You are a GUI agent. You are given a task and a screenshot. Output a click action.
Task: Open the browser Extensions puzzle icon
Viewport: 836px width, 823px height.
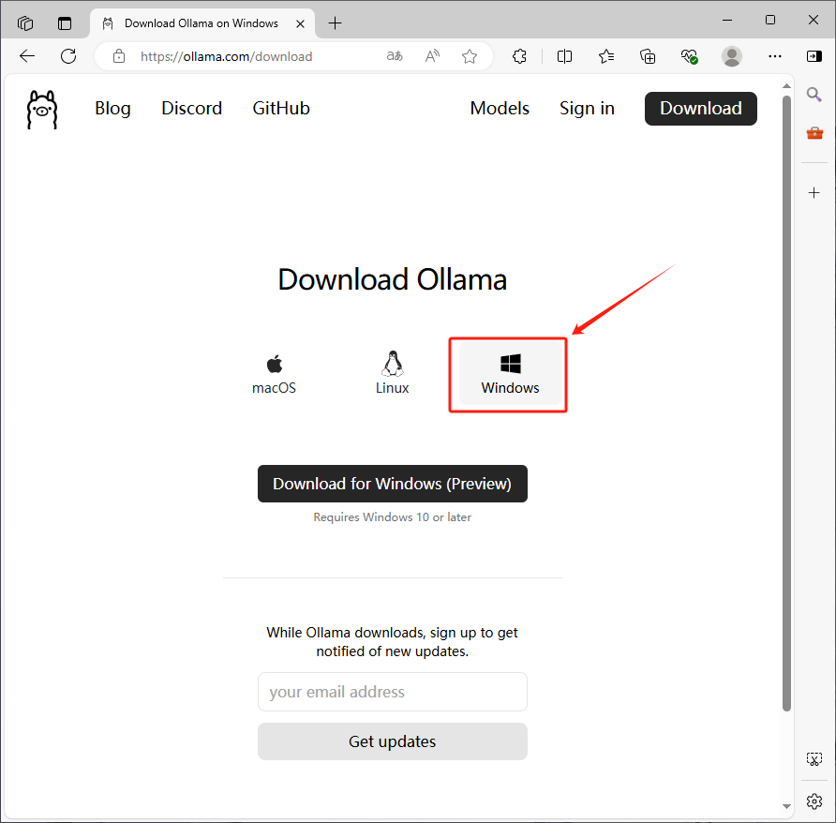point(519,56)
